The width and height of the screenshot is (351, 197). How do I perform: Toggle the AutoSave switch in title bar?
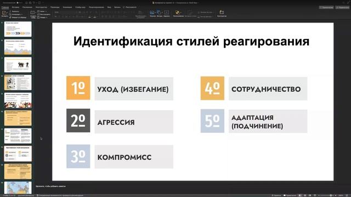pyautogui.click(x=19, y=3)
